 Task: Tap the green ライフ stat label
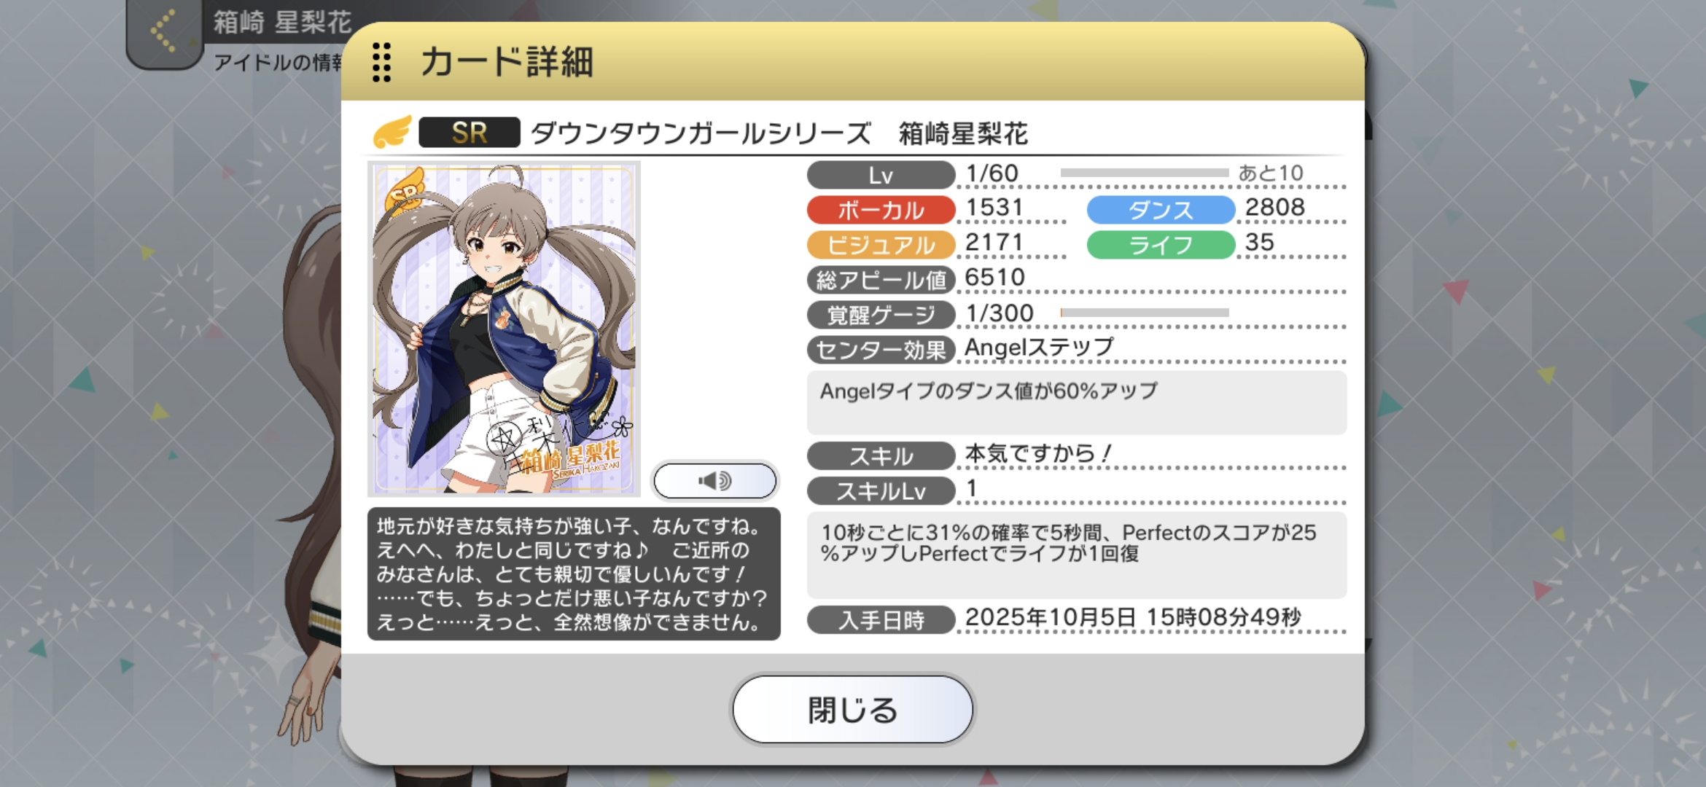(1161, 245)
